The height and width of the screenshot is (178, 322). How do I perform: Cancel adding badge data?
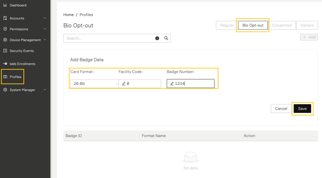click(x=281, y=109)
